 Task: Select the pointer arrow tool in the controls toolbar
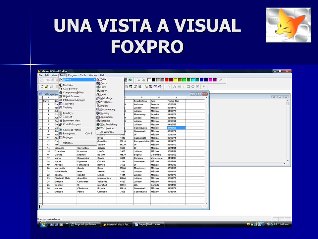click(x=169, y=87)
